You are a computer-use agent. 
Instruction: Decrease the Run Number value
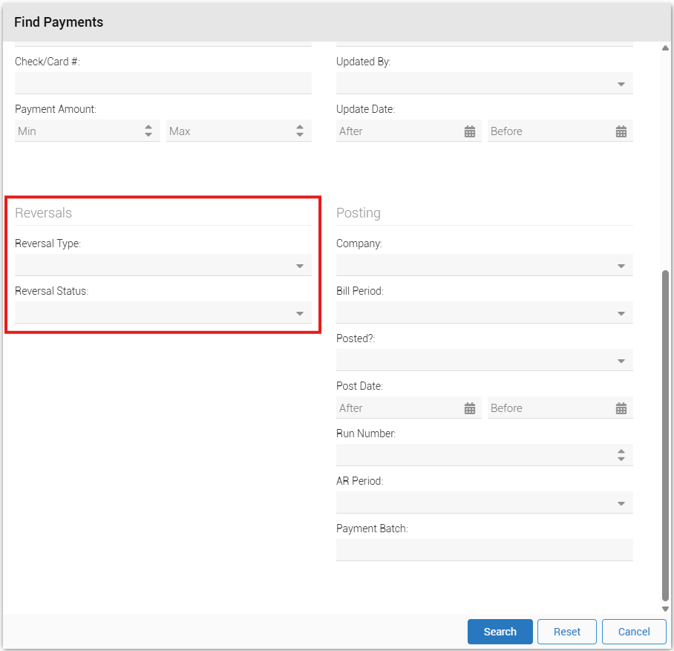(x=621, y=459)
